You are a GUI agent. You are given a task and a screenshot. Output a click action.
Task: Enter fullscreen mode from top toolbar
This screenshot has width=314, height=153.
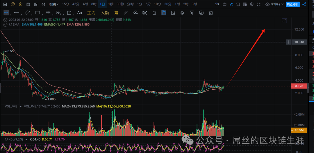point(258,4)
